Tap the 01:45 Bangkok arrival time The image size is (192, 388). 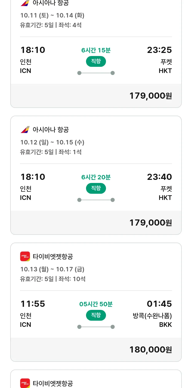[x=159, y=304]
